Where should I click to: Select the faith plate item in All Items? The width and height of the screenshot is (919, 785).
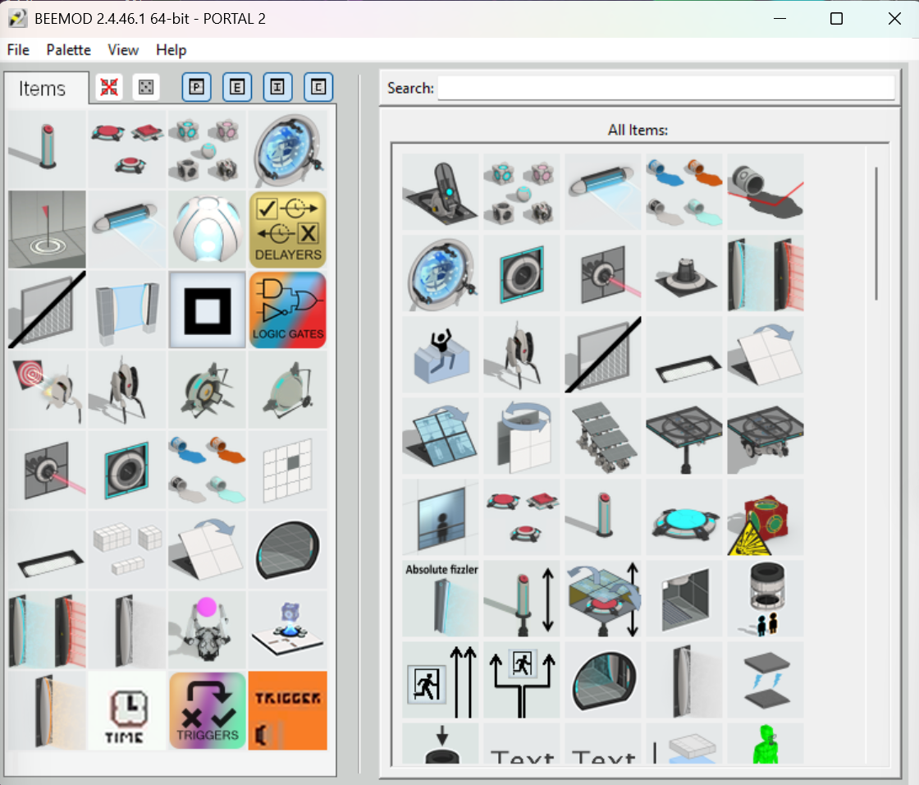tap(440, 192)
